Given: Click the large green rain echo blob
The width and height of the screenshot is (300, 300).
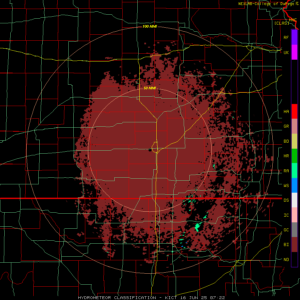Looking at the screenshot, I should (x=198, y=227).
